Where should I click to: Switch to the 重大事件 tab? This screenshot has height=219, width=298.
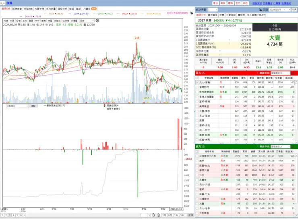tap(213, 15)
